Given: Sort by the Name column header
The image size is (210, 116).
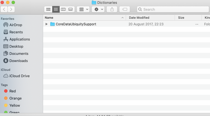Looking at the screenshot, I should tap(84, 18).
